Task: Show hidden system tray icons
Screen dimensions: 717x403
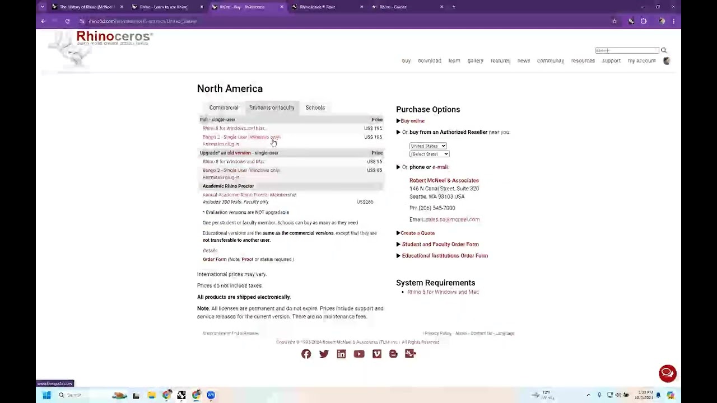Action: pyautogui.click(x=588, y=395)
